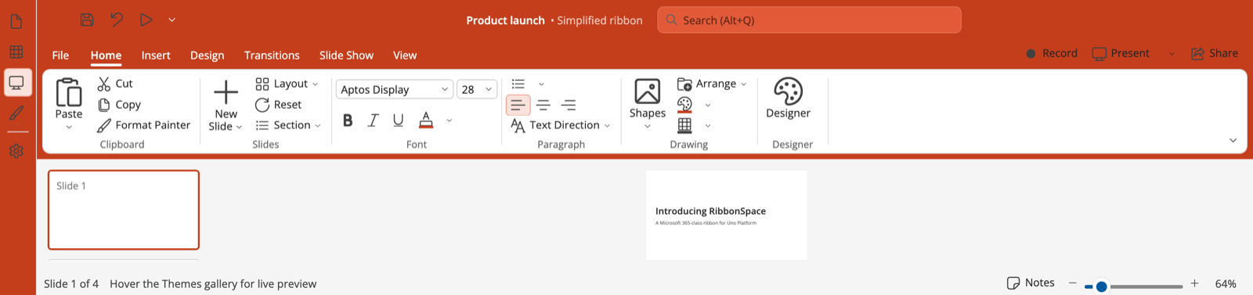Toggle the Notes pane
Viewport: 1253px width, 295px height.
coord(1031,282)
